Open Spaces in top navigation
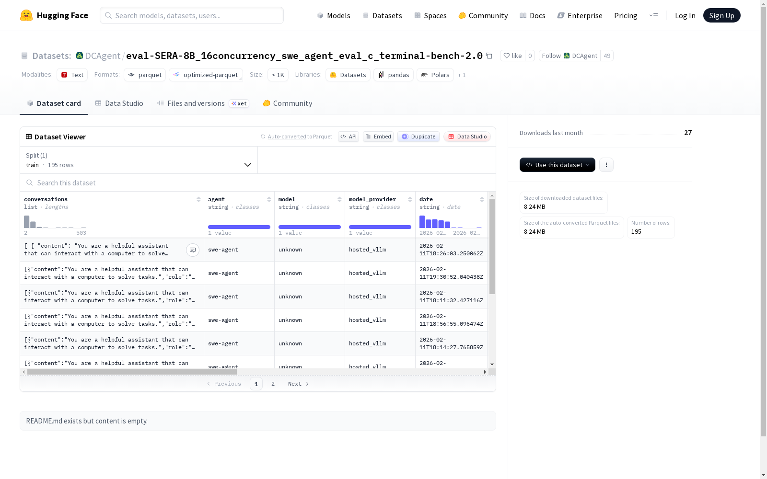This screenshot has width=767, height=479. (x=430, y=15)
